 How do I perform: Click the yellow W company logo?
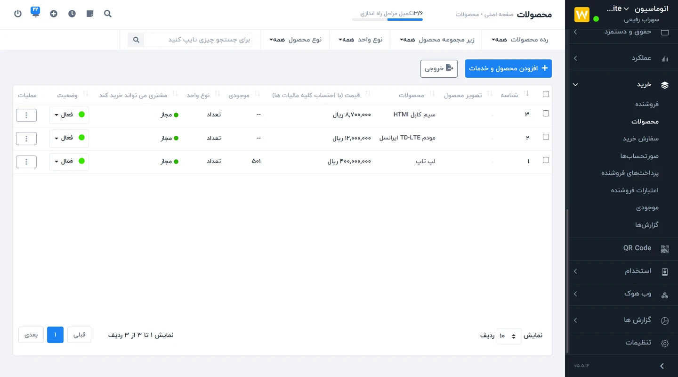coord(582,14)
